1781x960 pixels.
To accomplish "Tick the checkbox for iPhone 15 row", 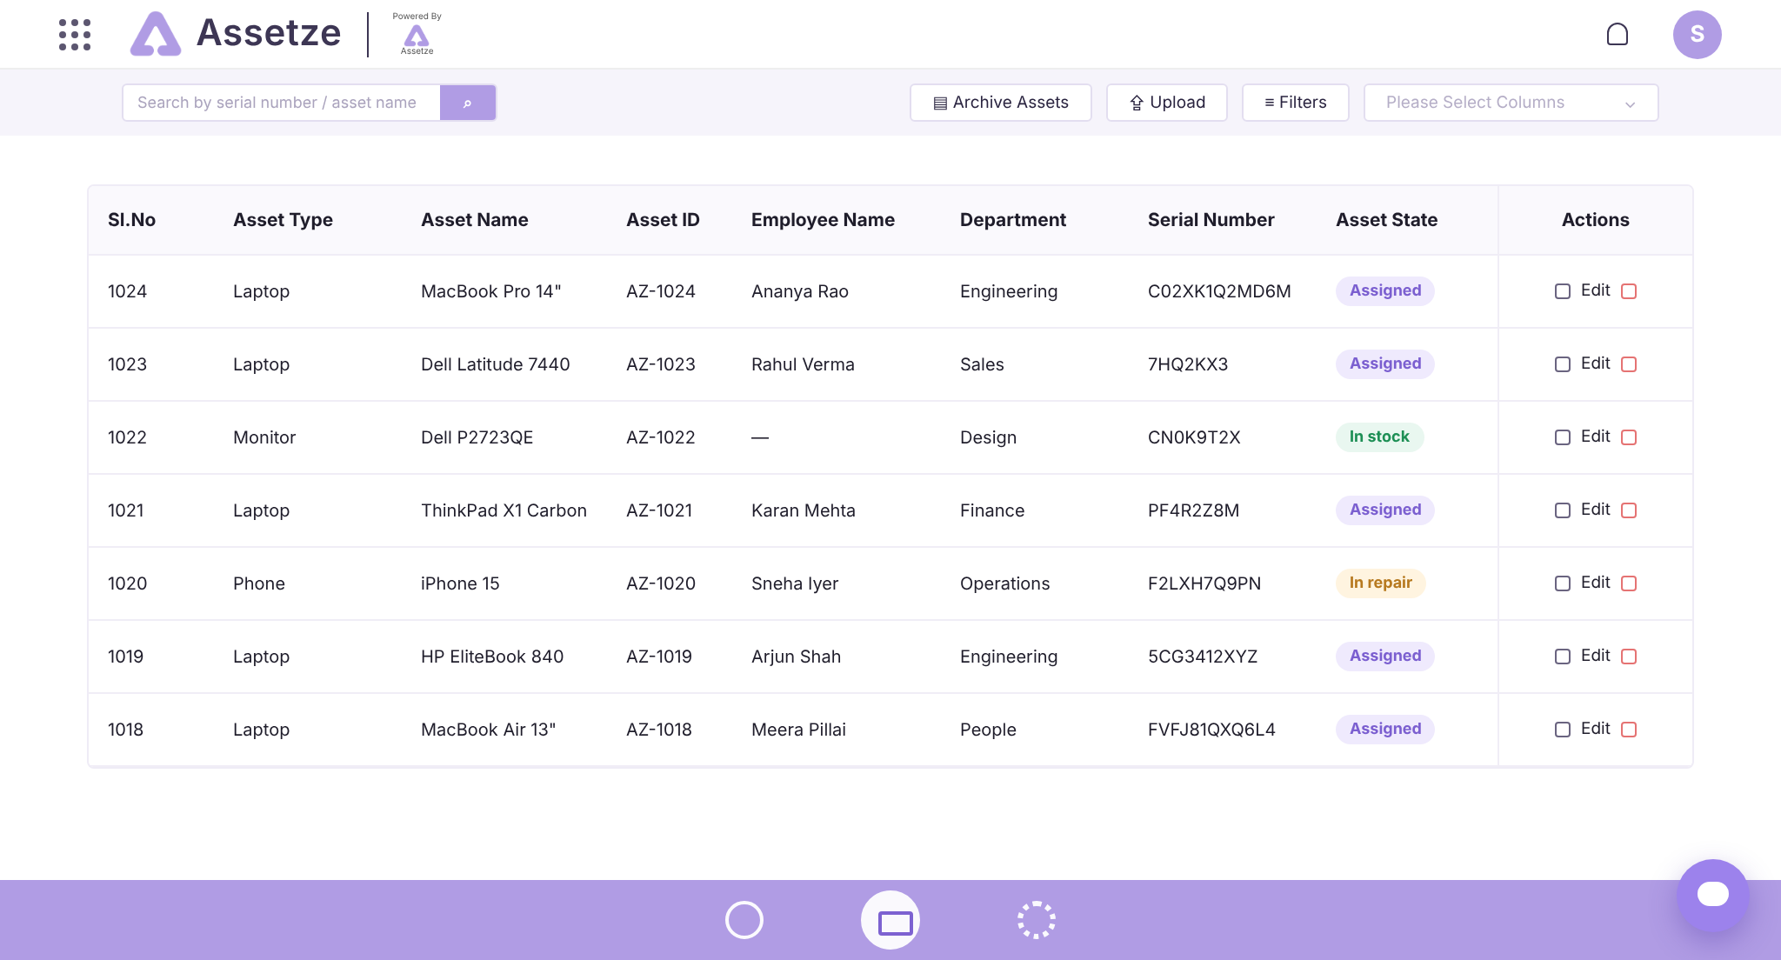I will (x=1563, y=583).
